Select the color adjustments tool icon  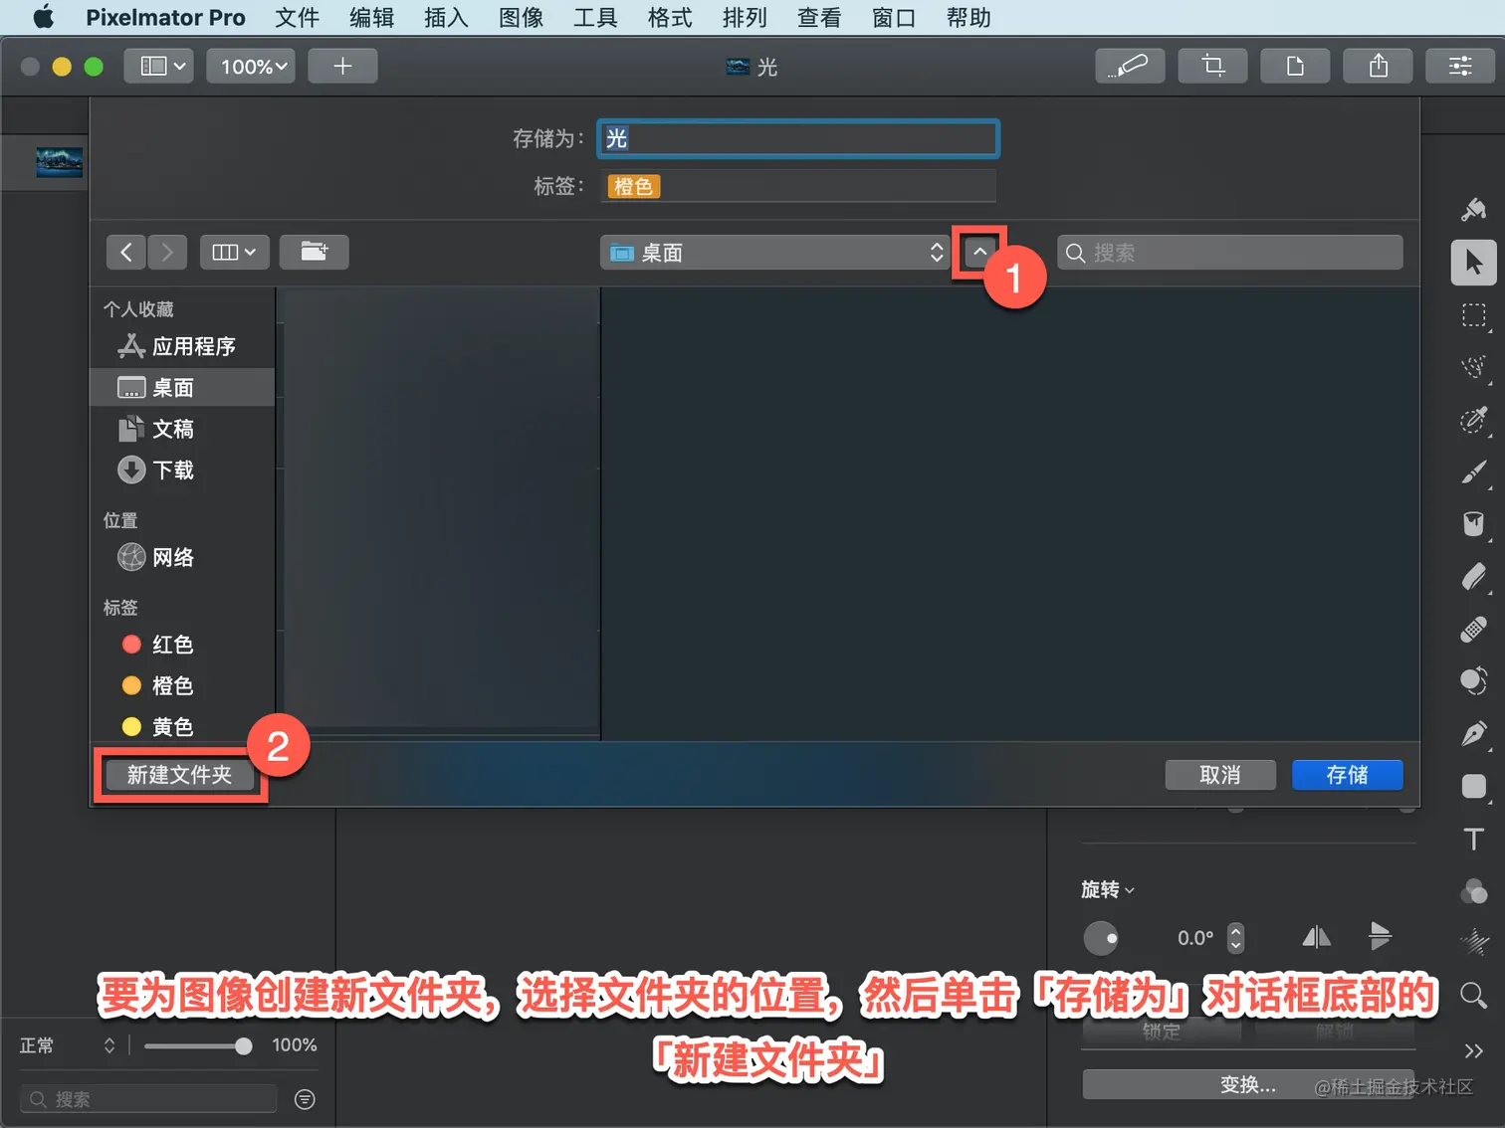click(x=1474, y=681)
